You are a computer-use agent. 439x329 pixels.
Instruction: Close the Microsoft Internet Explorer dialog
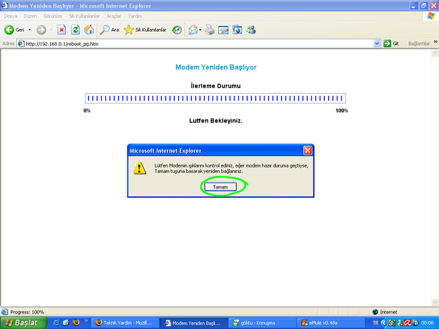(308, 150)
